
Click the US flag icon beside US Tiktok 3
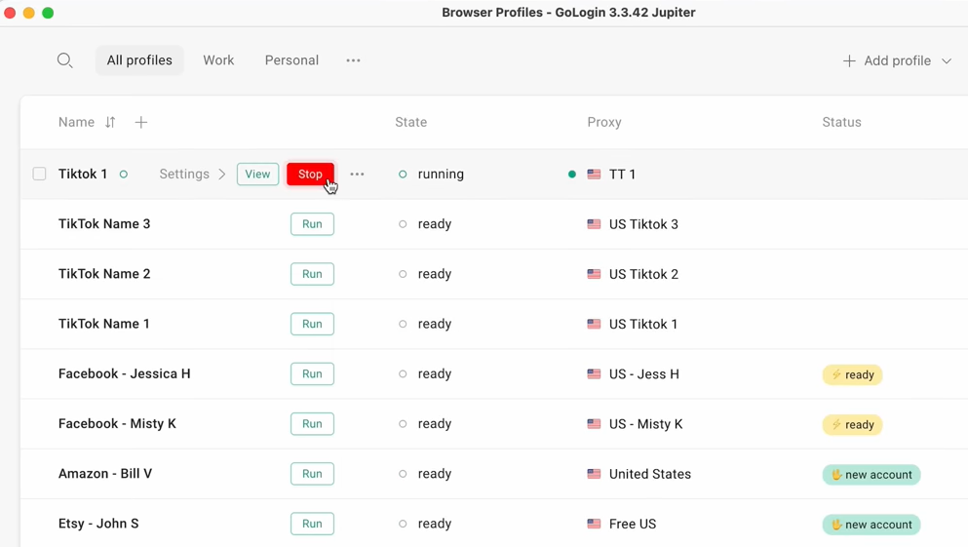[594, 224]
